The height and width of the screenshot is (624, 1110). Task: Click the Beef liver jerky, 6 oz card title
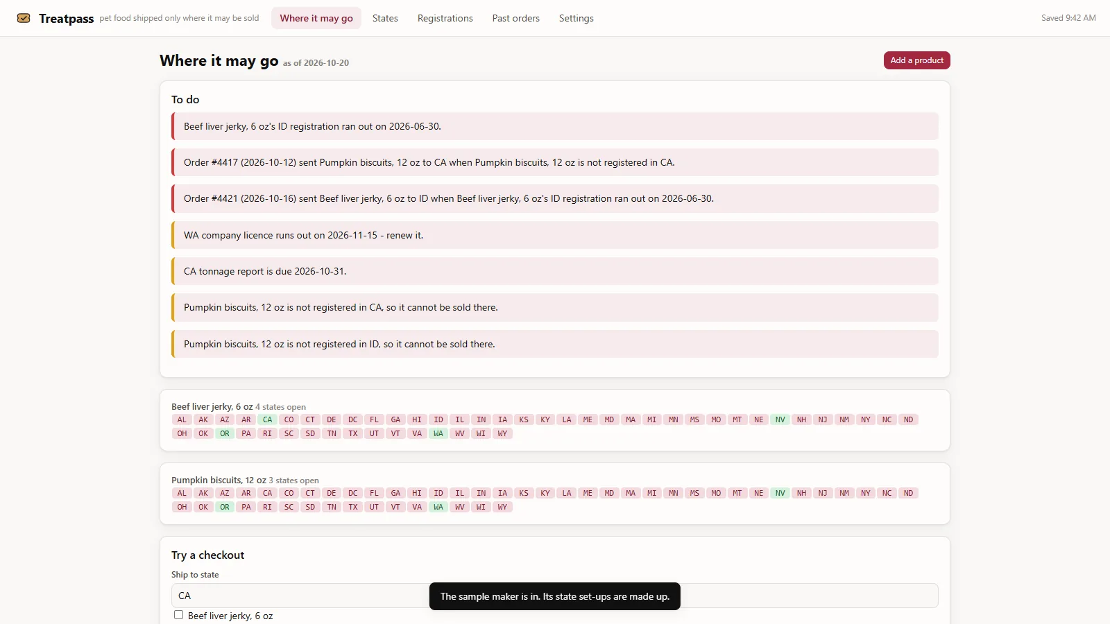pos(212,407)
